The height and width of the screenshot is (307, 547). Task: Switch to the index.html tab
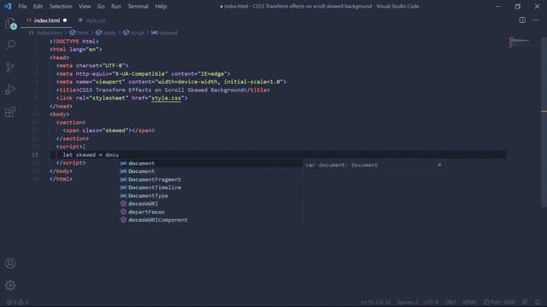(x=46, y=20)
